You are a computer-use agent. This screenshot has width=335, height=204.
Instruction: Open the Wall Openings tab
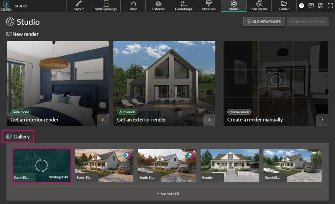point(106,6)
